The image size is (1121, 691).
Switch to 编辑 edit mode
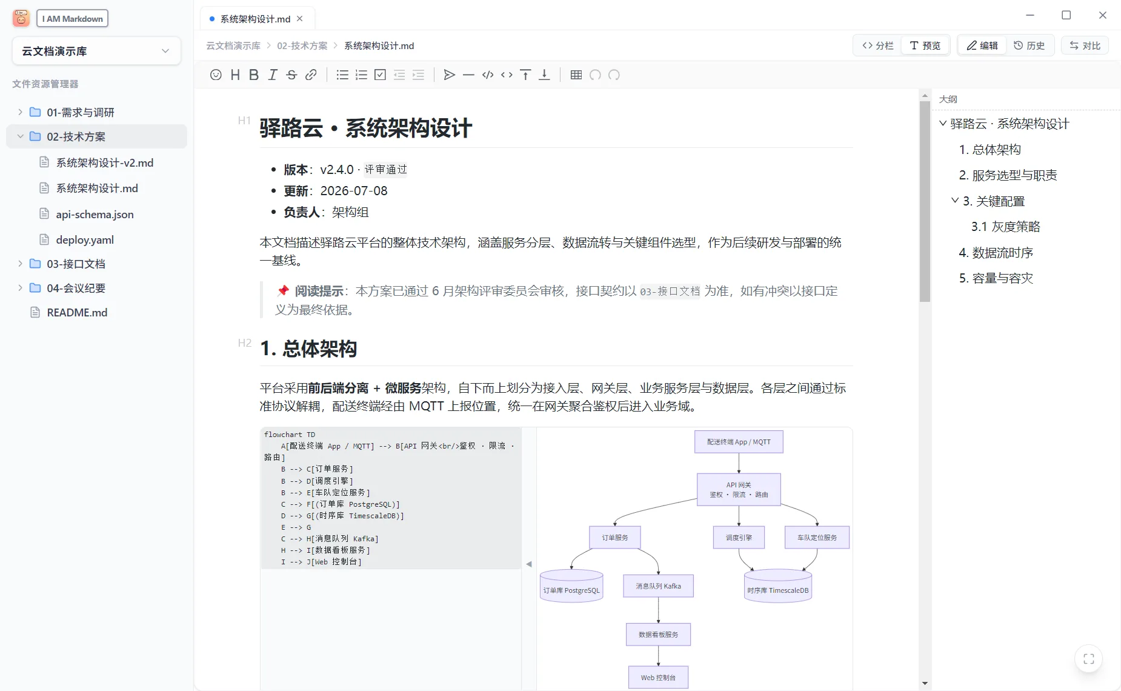click(982, 45)
